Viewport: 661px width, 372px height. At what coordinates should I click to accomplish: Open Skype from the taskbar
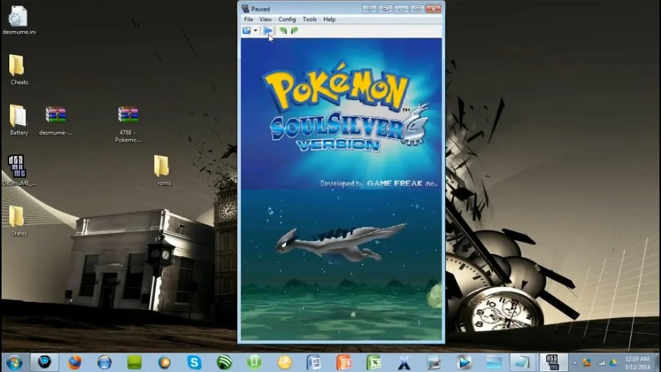click(x=194, y=362)
